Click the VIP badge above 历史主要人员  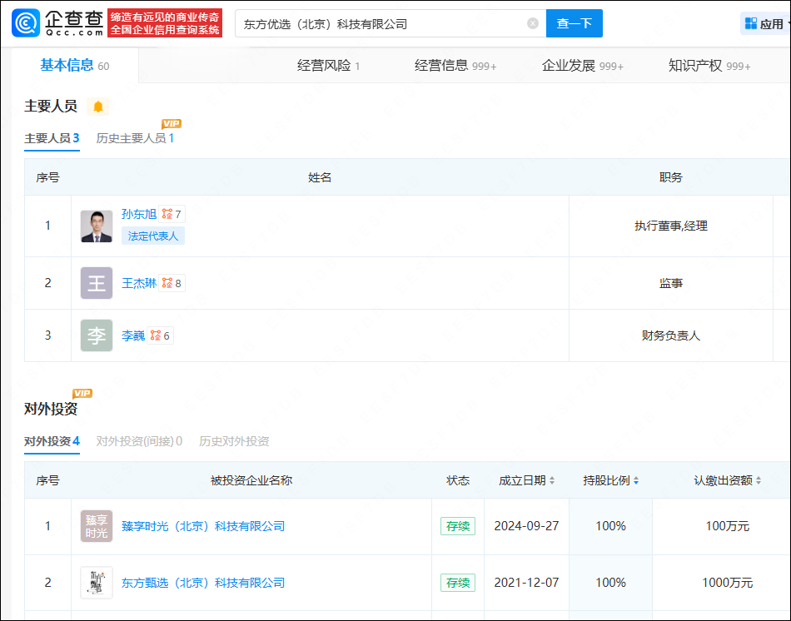click(172, 123)
